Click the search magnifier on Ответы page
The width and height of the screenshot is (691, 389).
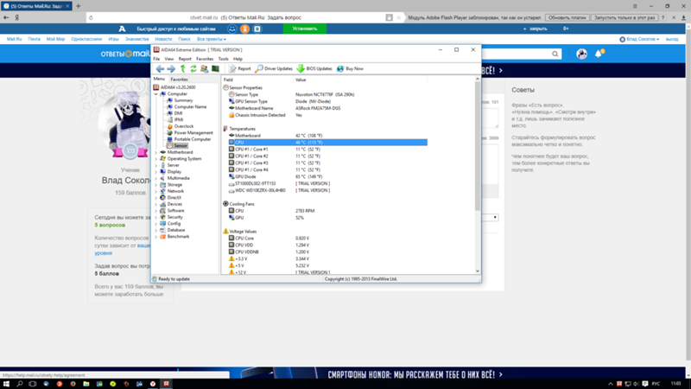pos(555,54)
